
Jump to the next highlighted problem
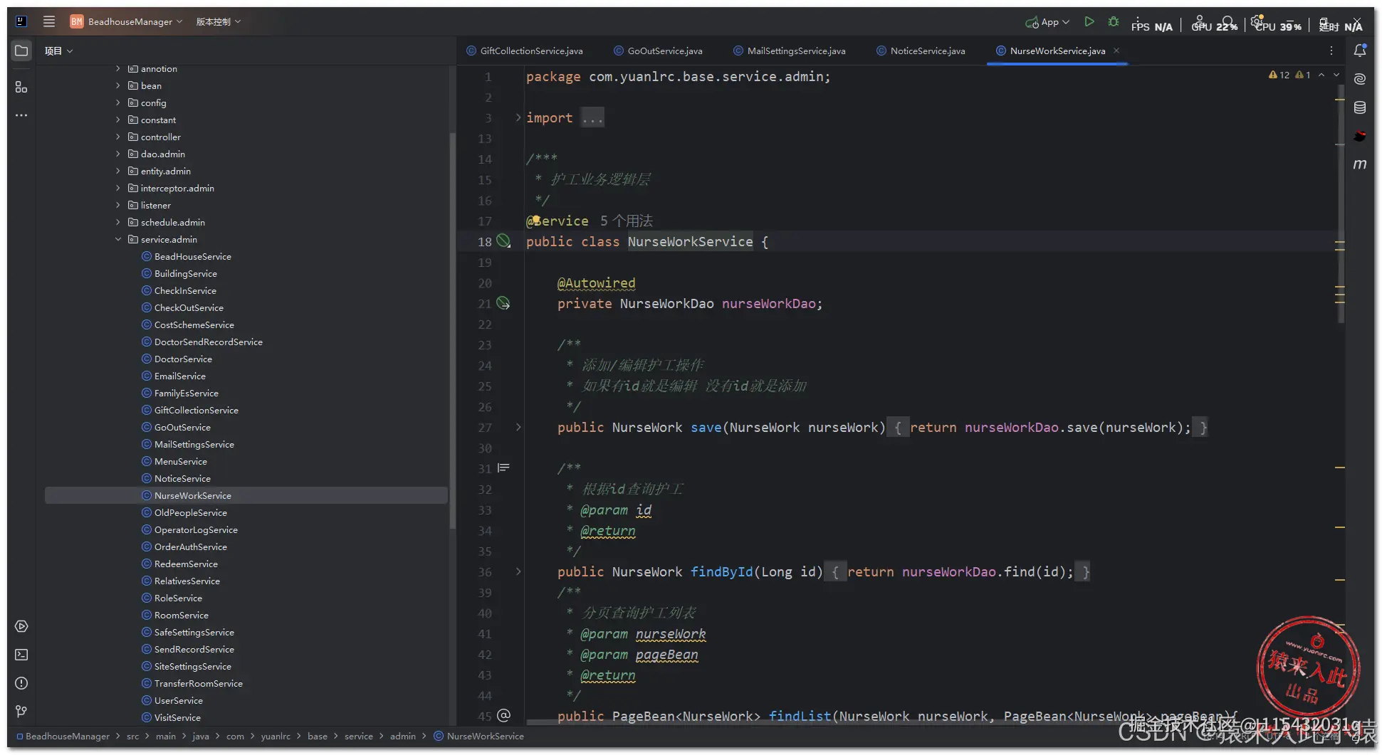coord(1336,75)
